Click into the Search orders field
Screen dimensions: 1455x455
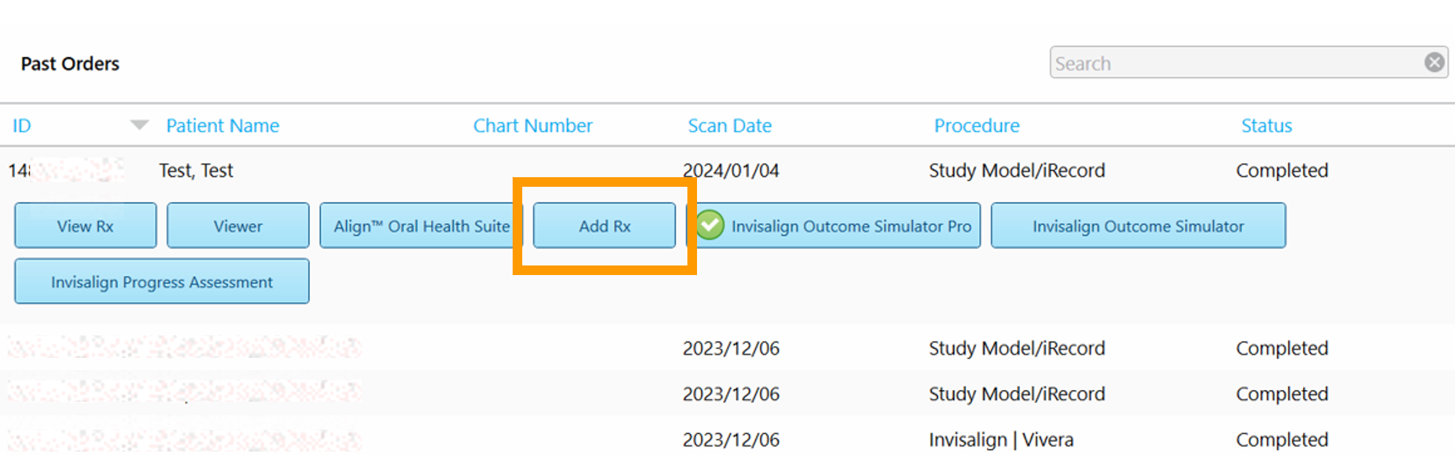[1248, 62]
